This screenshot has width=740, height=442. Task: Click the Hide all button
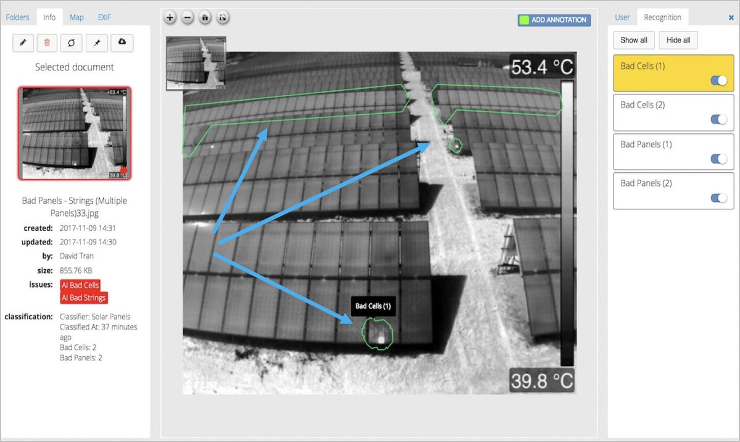[678, 40]
